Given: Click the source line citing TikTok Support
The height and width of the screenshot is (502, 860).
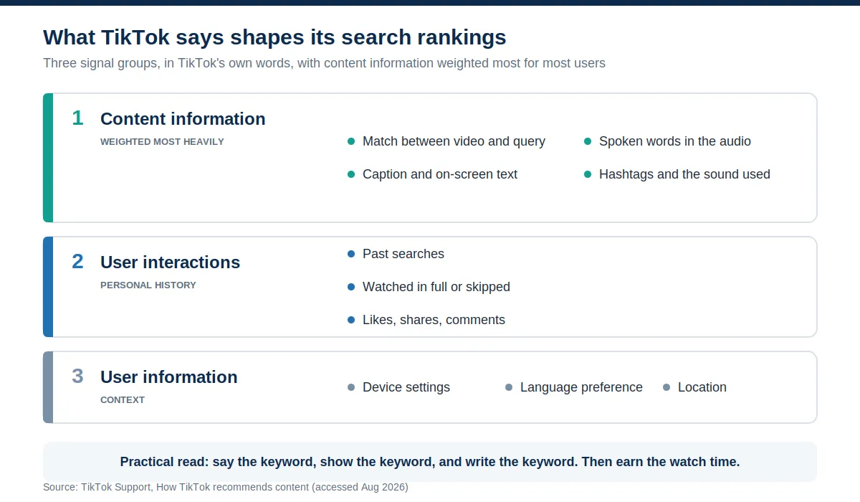Looking at the screenshot, I should 226,487.
